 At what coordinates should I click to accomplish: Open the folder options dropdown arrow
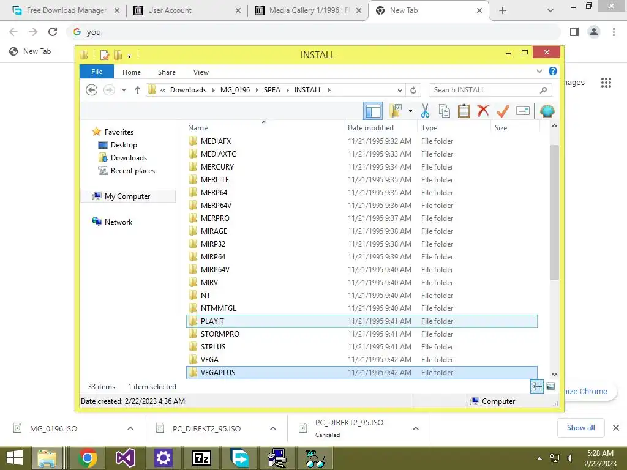coord(410,111)
